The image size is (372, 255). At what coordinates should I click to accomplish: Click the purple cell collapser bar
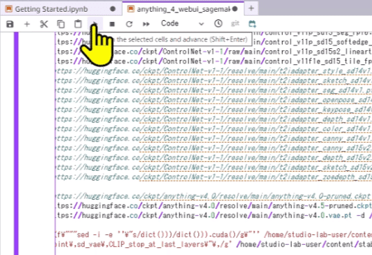click(16, 143)
